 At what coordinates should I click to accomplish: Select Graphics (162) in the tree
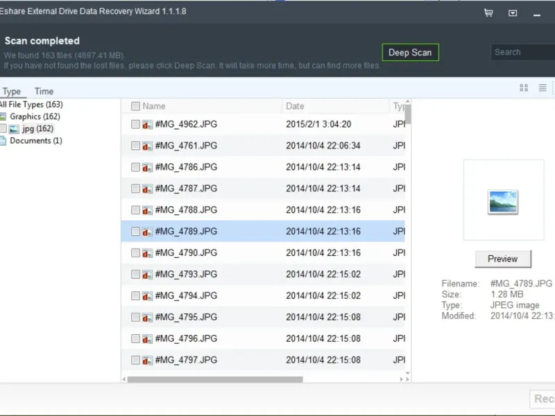[x=35, y=116]
